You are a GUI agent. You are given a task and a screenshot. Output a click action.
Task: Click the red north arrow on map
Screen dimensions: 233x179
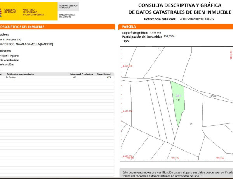click(231, 54)
